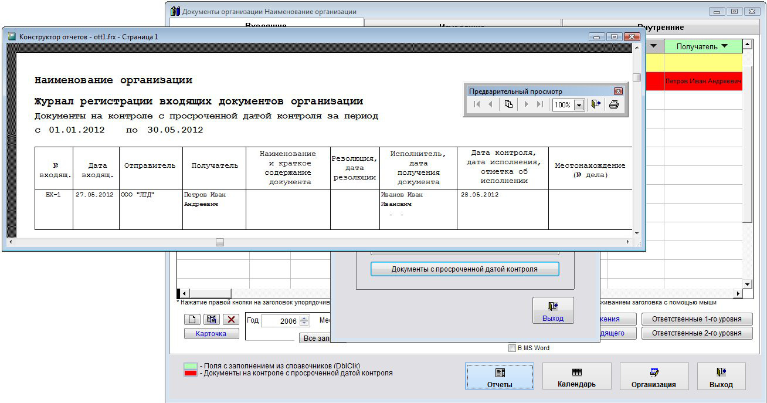Click the year field spinner arrows
This screenshot has height=403, width=767.
coord(304,321)
